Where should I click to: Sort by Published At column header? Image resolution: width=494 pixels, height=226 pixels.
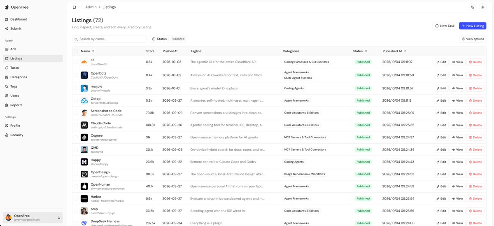point(394,51)
